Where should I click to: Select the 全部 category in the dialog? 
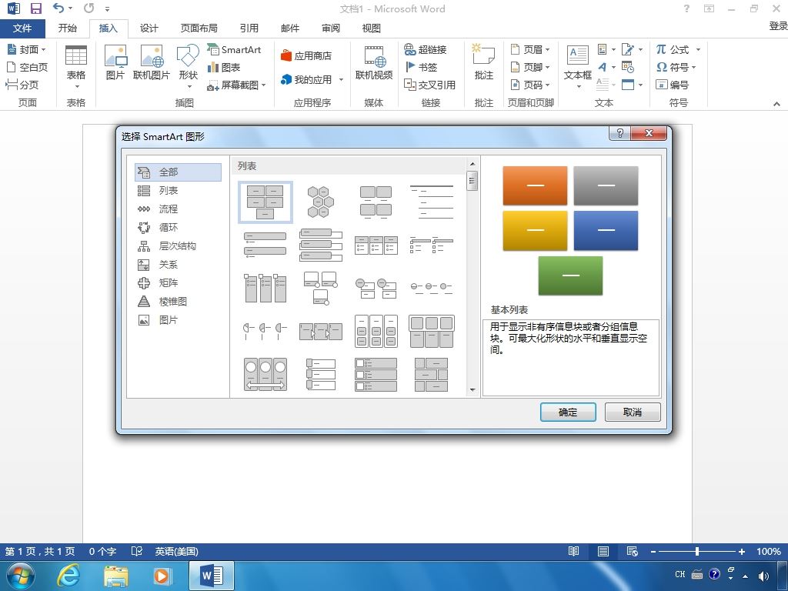coord(178,172)
